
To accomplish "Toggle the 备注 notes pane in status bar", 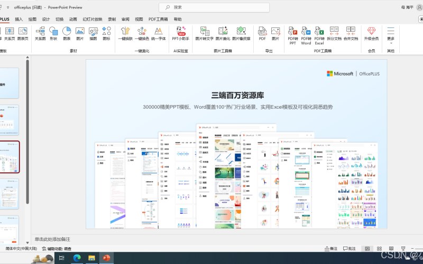I will point(331,249).
